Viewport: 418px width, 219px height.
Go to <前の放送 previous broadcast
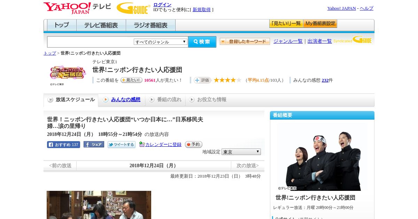pos(60,166)
